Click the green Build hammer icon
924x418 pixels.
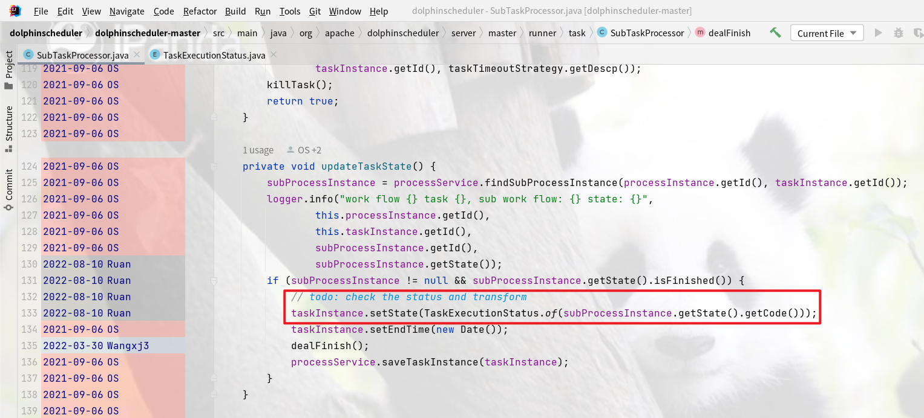click(775, 33)
